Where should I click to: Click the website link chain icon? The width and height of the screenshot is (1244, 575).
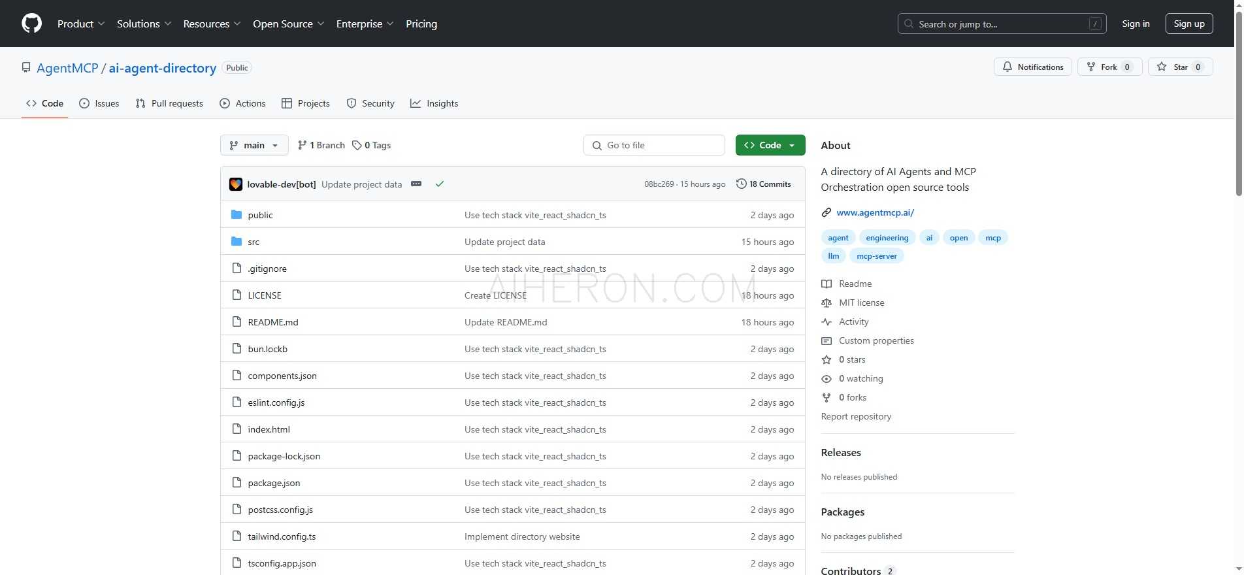coord(827,212)
